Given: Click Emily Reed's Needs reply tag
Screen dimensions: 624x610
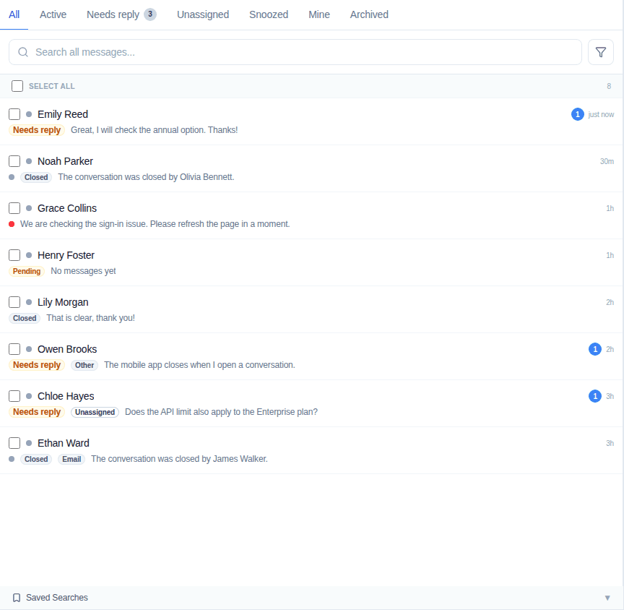Looking at the screenshot, I should (x=37, y=130).
